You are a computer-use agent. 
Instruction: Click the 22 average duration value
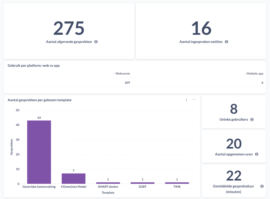click(x=234, y=176)
